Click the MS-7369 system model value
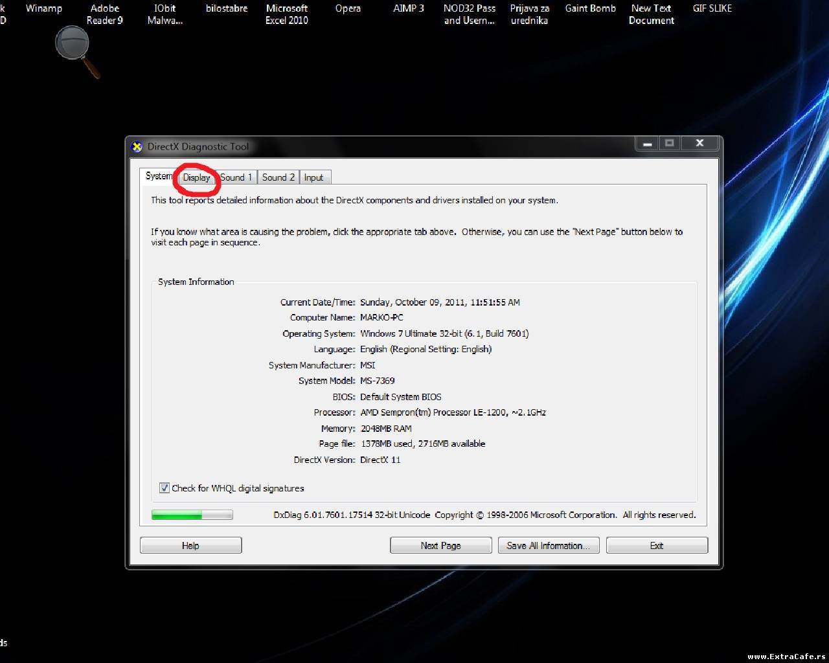The image size is (829, 663). (378, 381)
